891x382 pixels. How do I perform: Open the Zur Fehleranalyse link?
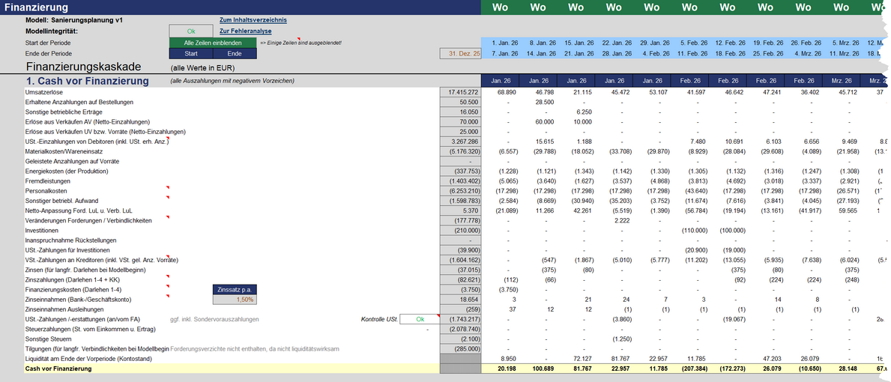pos(246,31)
